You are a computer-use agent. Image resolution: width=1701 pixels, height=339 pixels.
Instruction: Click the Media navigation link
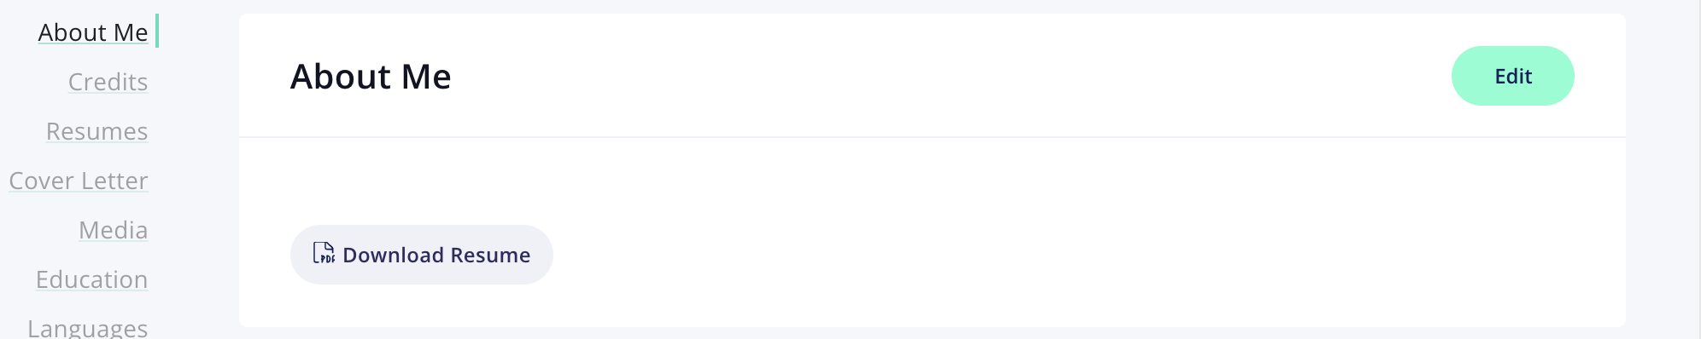114,230
